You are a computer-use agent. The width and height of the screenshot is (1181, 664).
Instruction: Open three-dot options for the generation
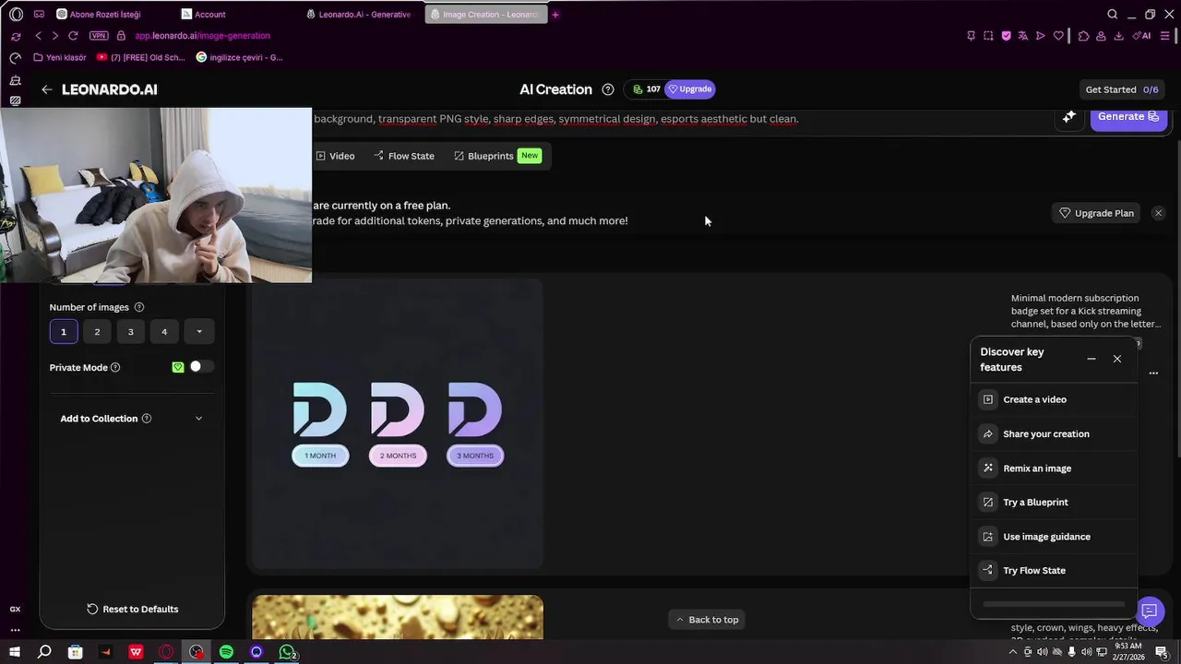(x=1153, y=373)
